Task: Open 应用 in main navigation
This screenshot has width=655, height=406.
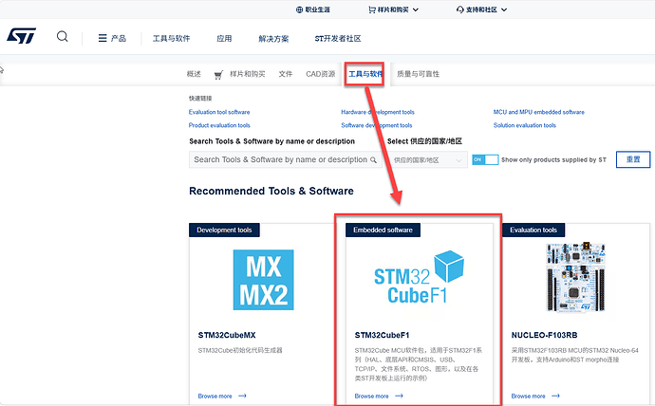Action: click(x=224, y=38)
